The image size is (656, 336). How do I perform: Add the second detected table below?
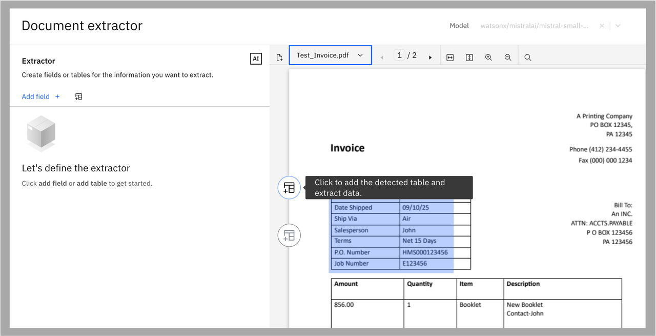(289, 235)
